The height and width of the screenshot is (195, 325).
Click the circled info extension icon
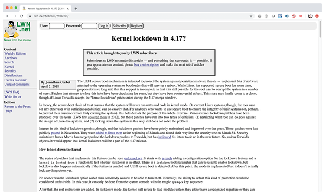(x=266, y=16)
